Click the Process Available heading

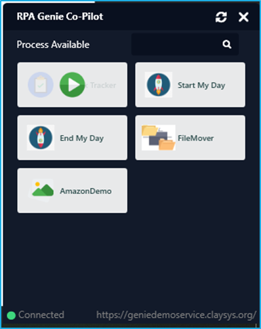click(x=53, y=45)
